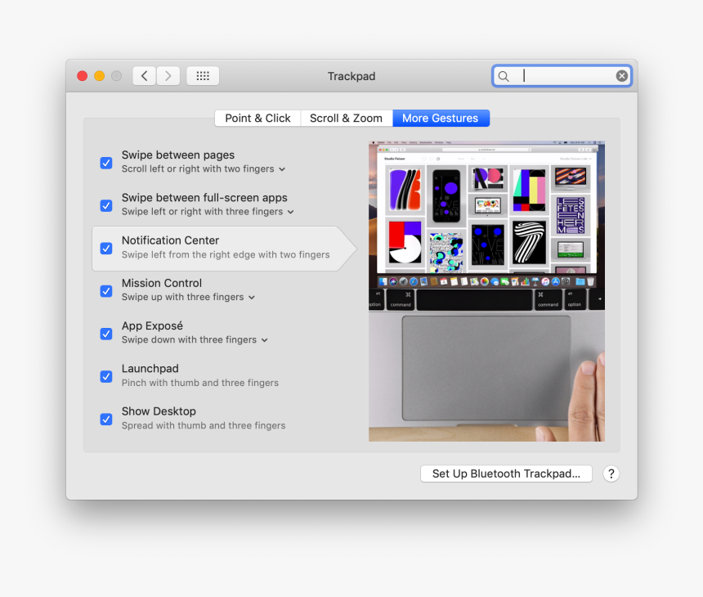This screenshot has width=703, height=597.
Task: Click Set Up Bluetooth Trackpad button
Action: click(x=506, y=474)
